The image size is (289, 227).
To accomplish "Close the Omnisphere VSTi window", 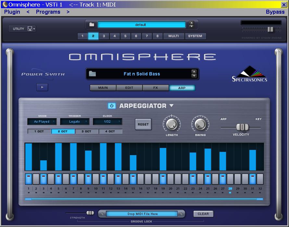I will coord(284,5).
